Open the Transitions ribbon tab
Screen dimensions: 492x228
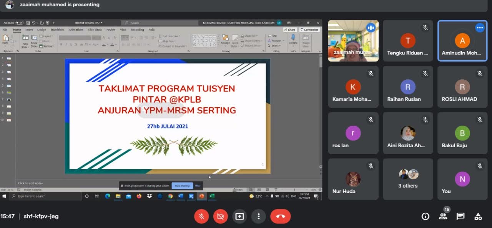click(57, 30)
